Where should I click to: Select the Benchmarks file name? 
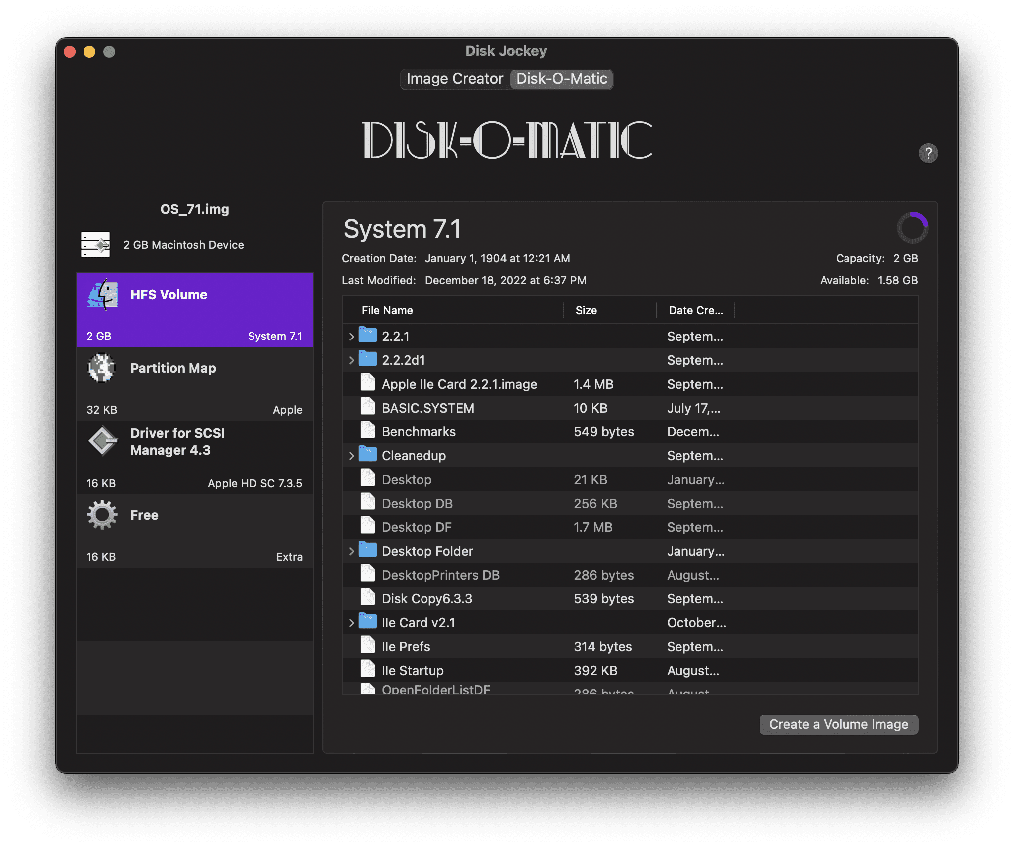click(419, 432)
